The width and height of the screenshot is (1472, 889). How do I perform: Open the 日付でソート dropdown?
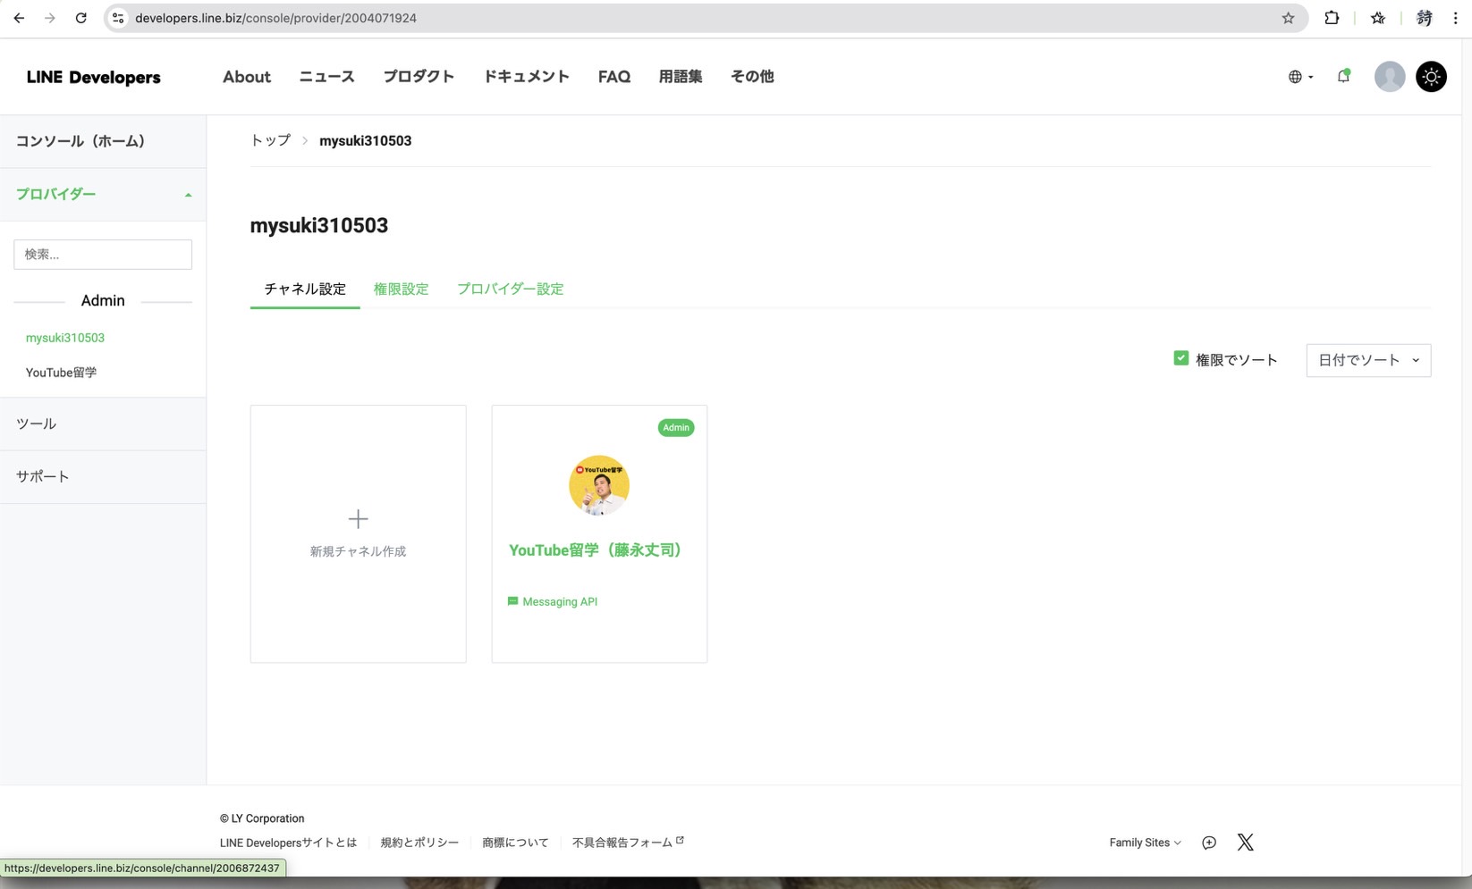(1368, 360)
